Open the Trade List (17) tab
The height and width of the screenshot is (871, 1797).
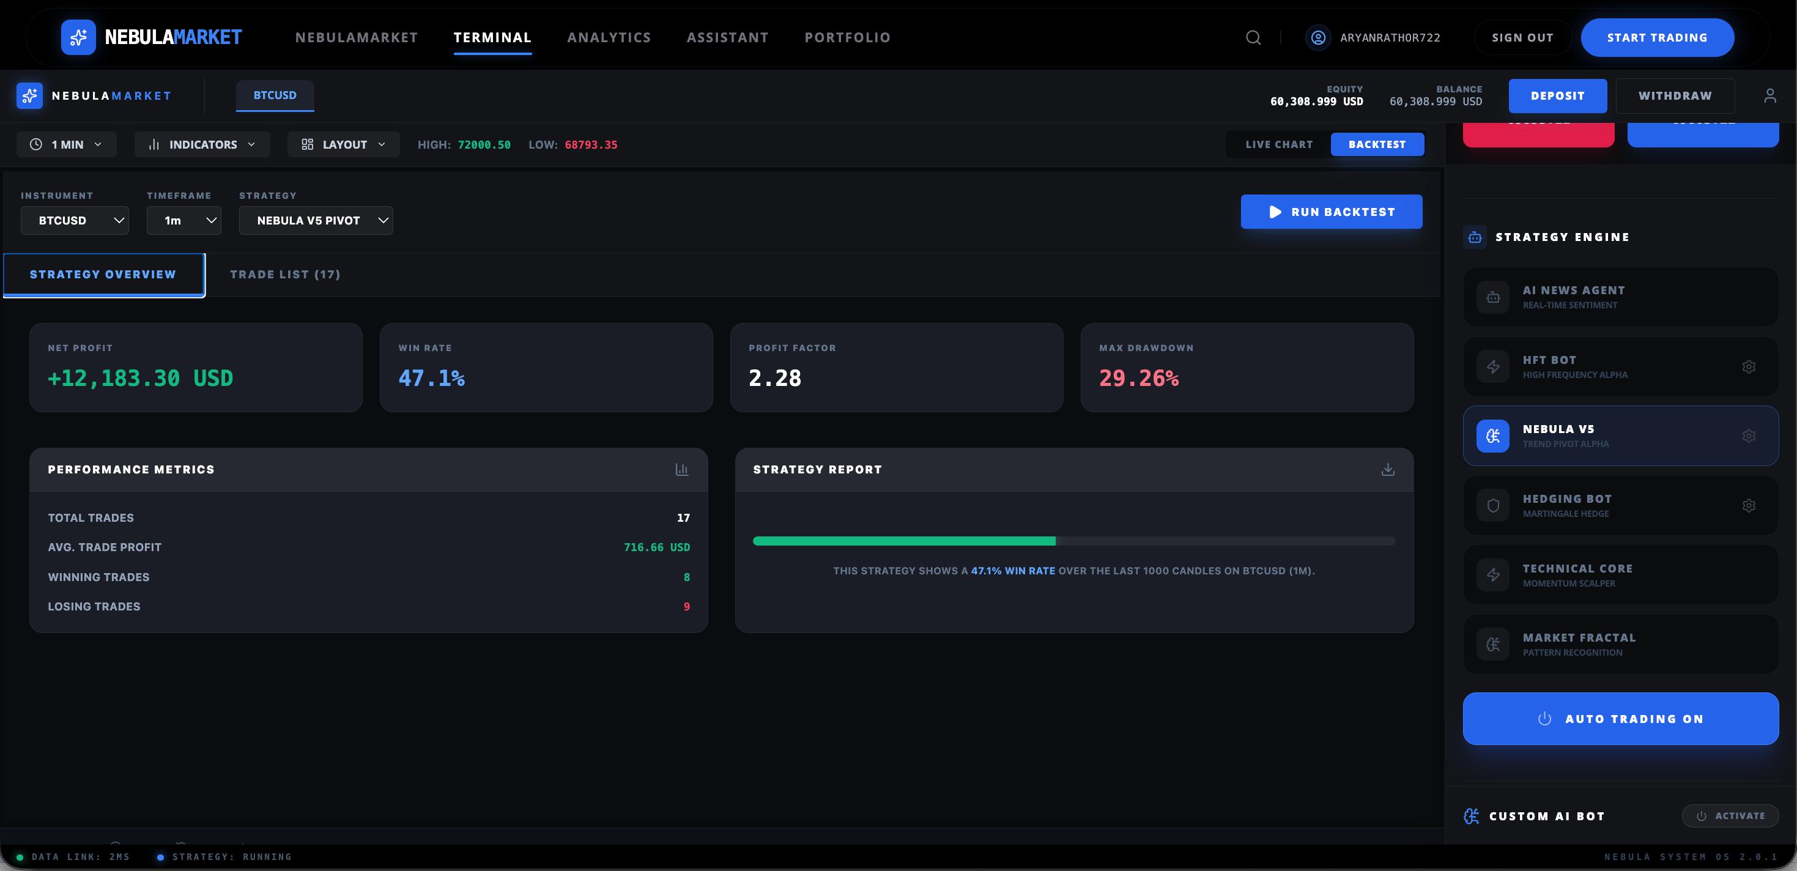[285, 274]
